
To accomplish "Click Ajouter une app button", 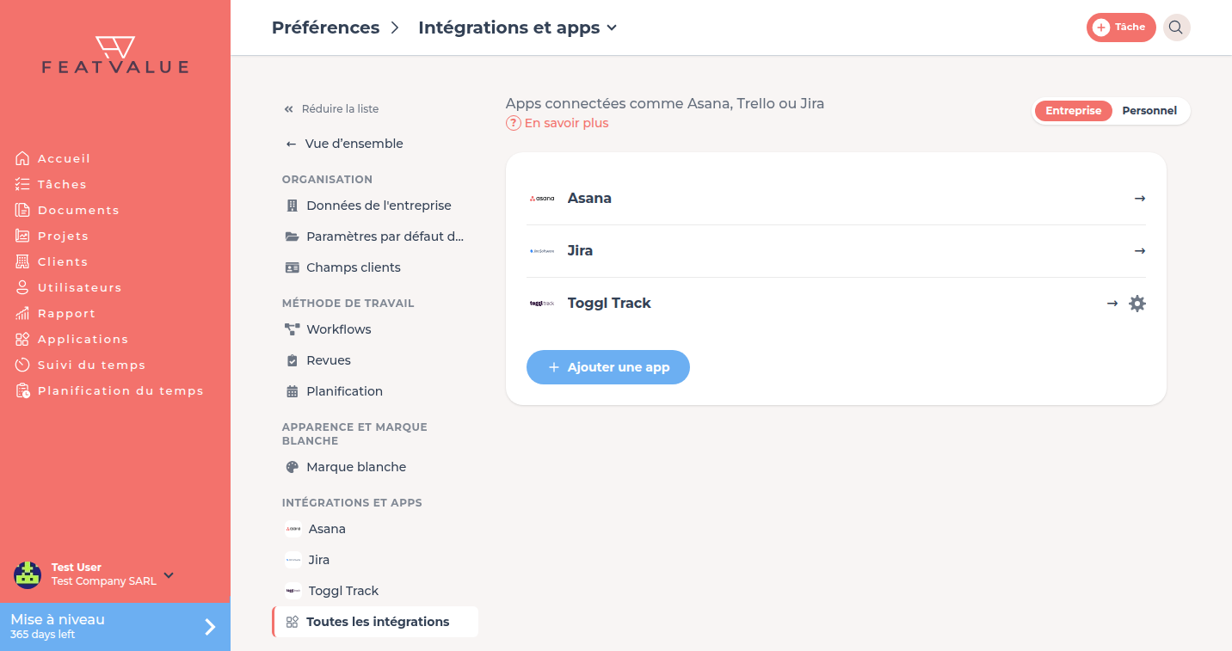I will click(608, 367).
